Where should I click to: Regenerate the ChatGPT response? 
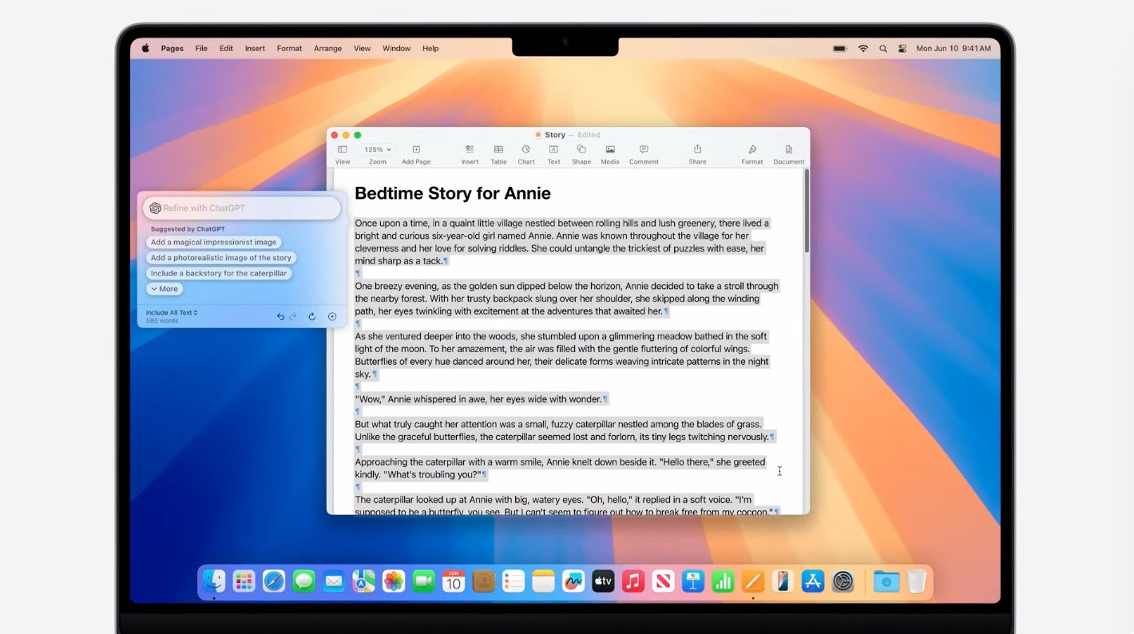point(312,316)
